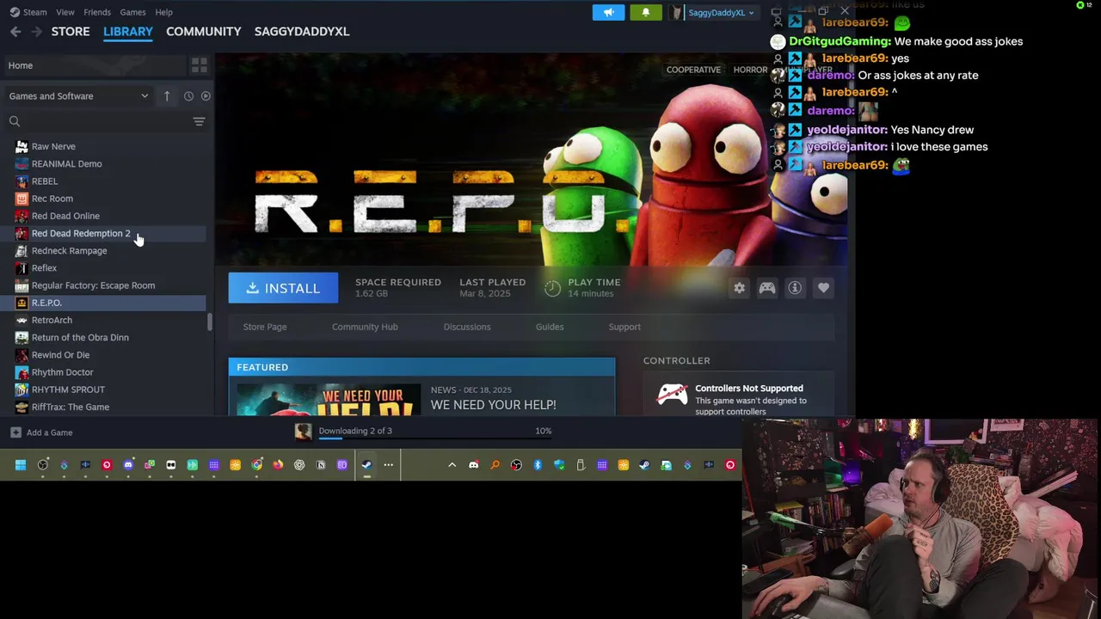Switch library to grid collections view
1101x619 pixels.
tap(199, 65)
